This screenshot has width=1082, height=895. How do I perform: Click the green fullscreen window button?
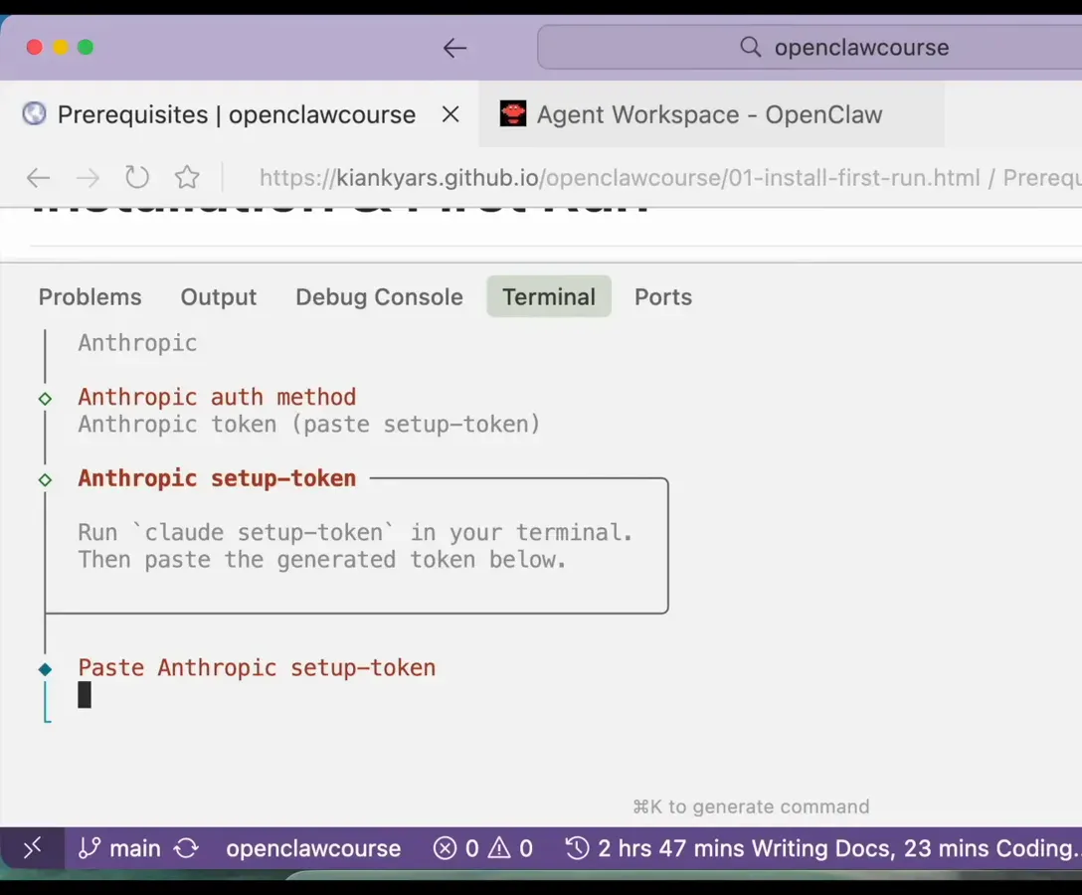pyautogui.click(x=86, y=47)
